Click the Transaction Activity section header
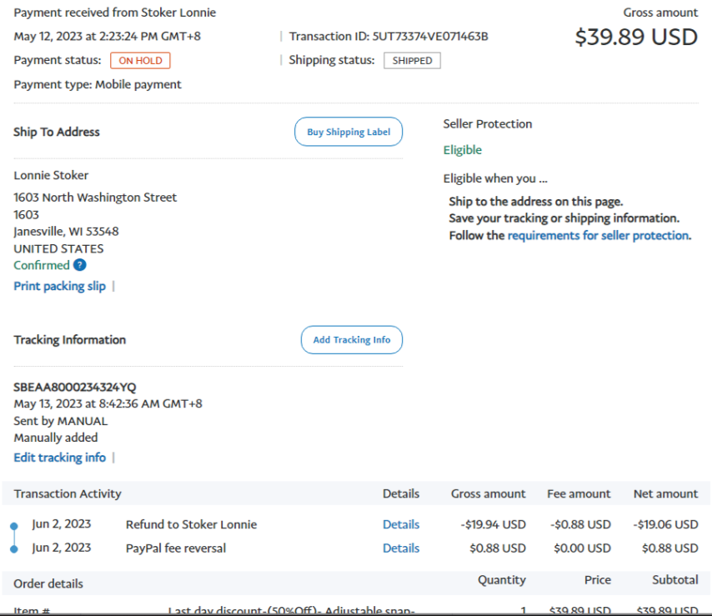Viewport: 712px width, 616px height. click(x=68, y=493)
